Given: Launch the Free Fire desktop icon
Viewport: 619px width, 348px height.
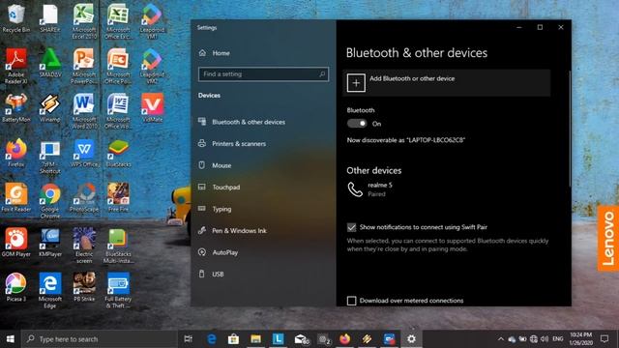Looking at the screenshot, I should [118, 197].
